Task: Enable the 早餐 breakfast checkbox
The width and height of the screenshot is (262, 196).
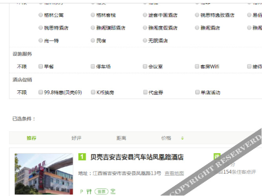Action: pyautogui.click(x=41, y=67)
